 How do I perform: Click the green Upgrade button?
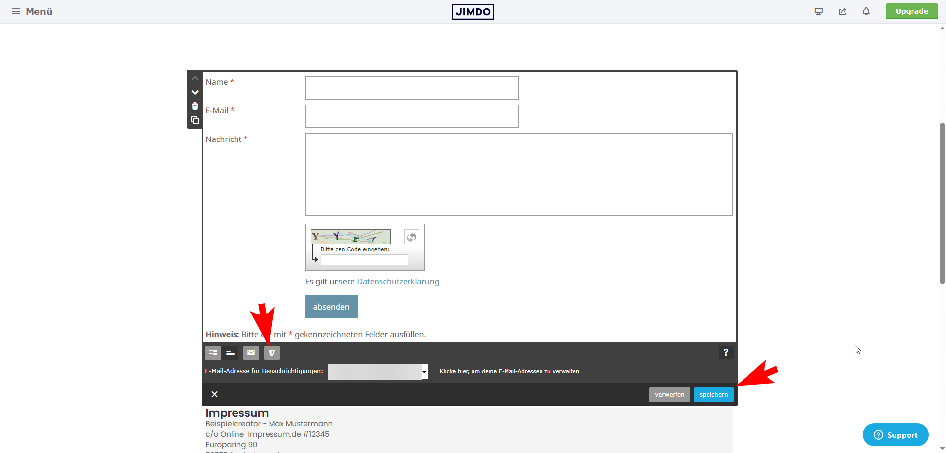tap(912, 11)
